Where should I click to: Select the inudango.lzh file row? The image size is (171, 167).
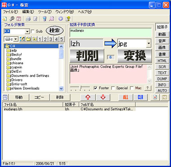click(69, 109)
